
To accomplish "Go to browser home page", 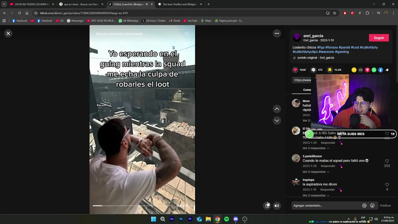I will pyautogui.click(x=27, y=13).
